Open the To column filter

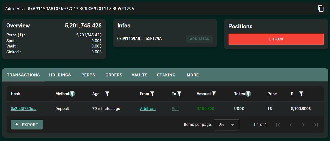click(179, 94)
